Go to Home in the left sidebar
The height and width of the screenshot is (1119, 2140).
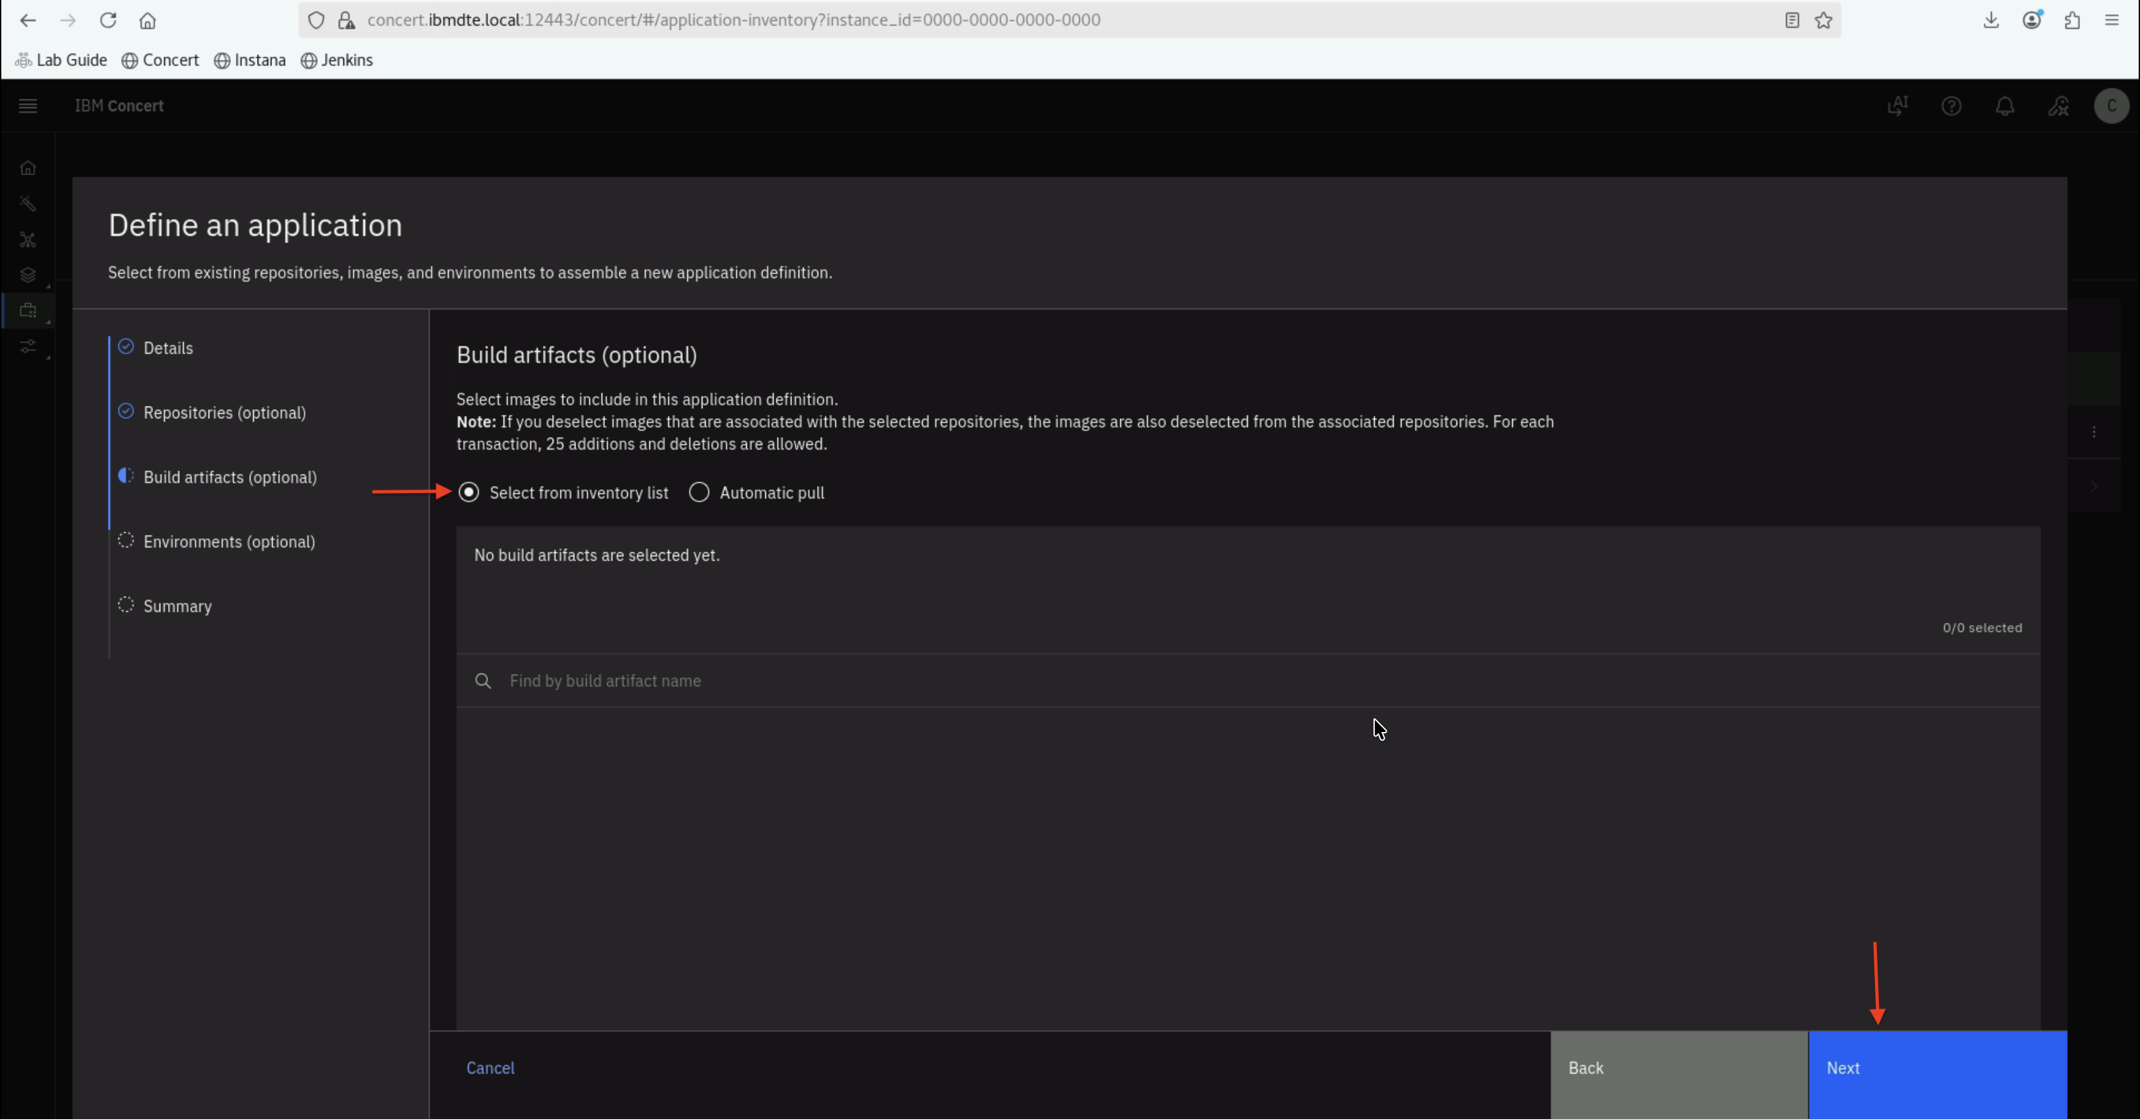28,168
